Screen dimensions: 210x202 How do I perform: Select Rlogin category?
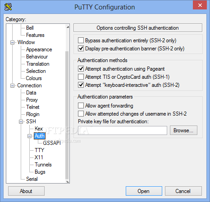click(x=33, y=114)
